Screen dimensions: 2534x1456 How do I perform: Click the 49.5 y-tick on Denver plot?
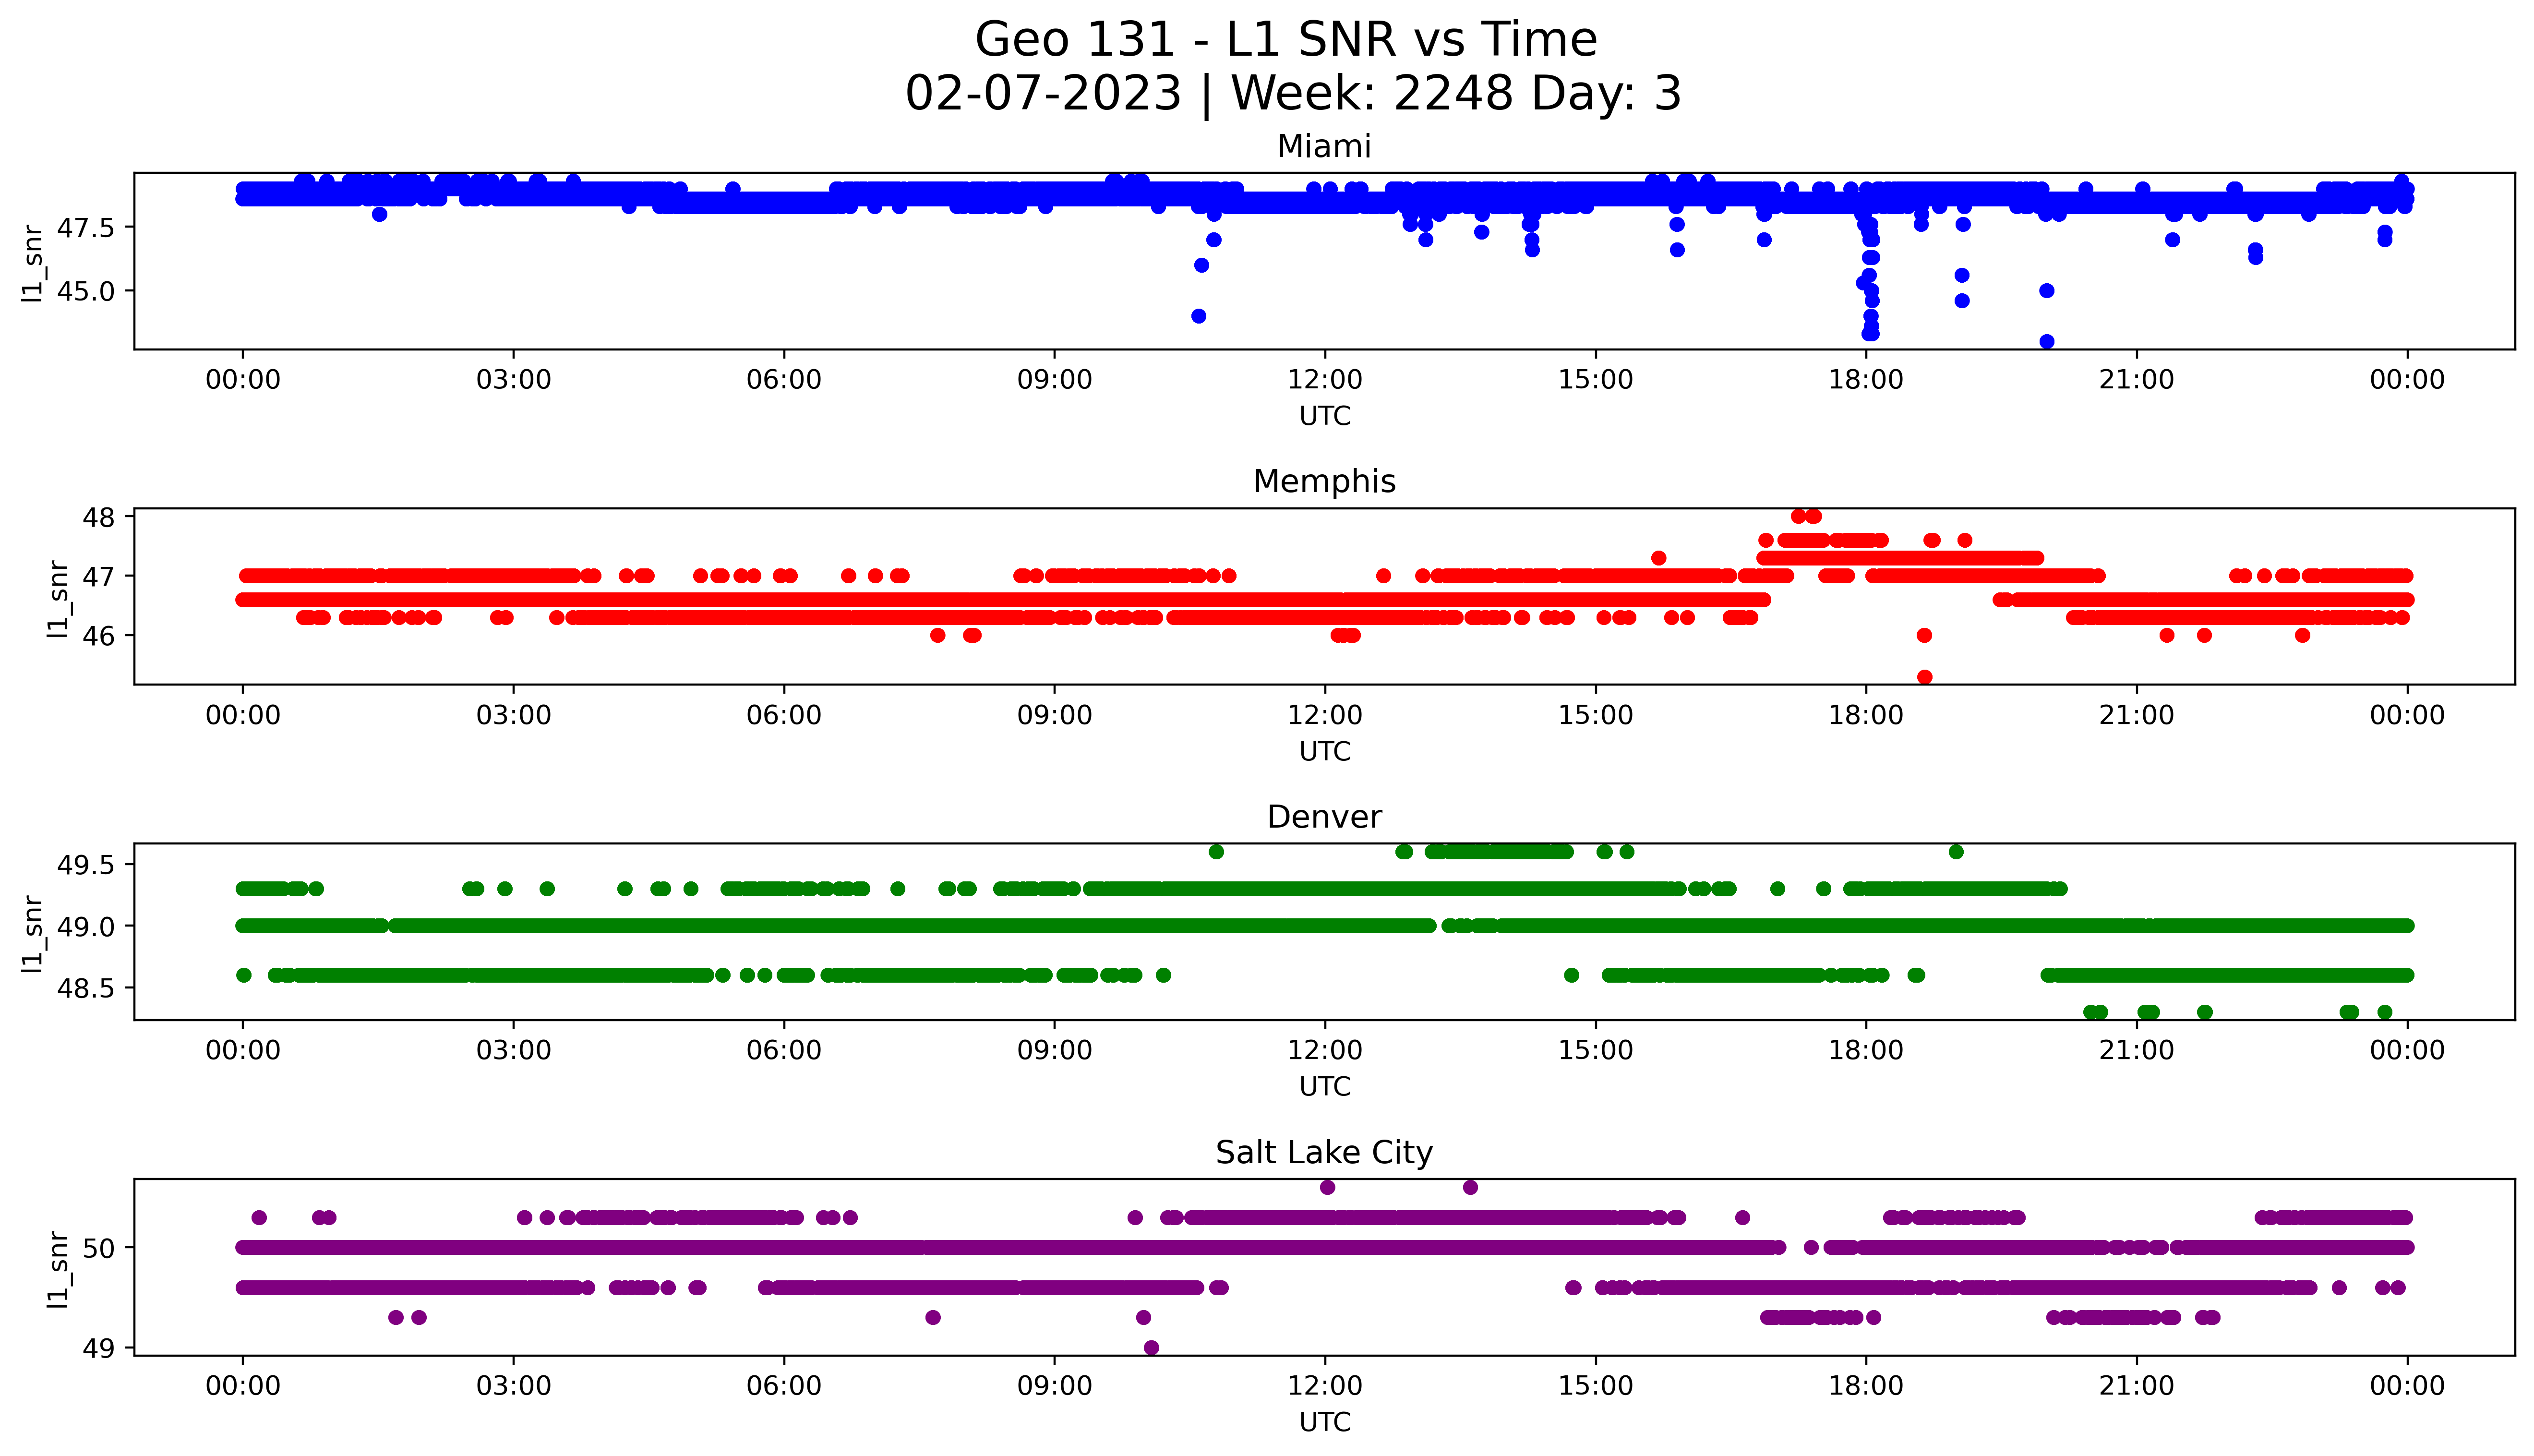(x=86, y=864)
